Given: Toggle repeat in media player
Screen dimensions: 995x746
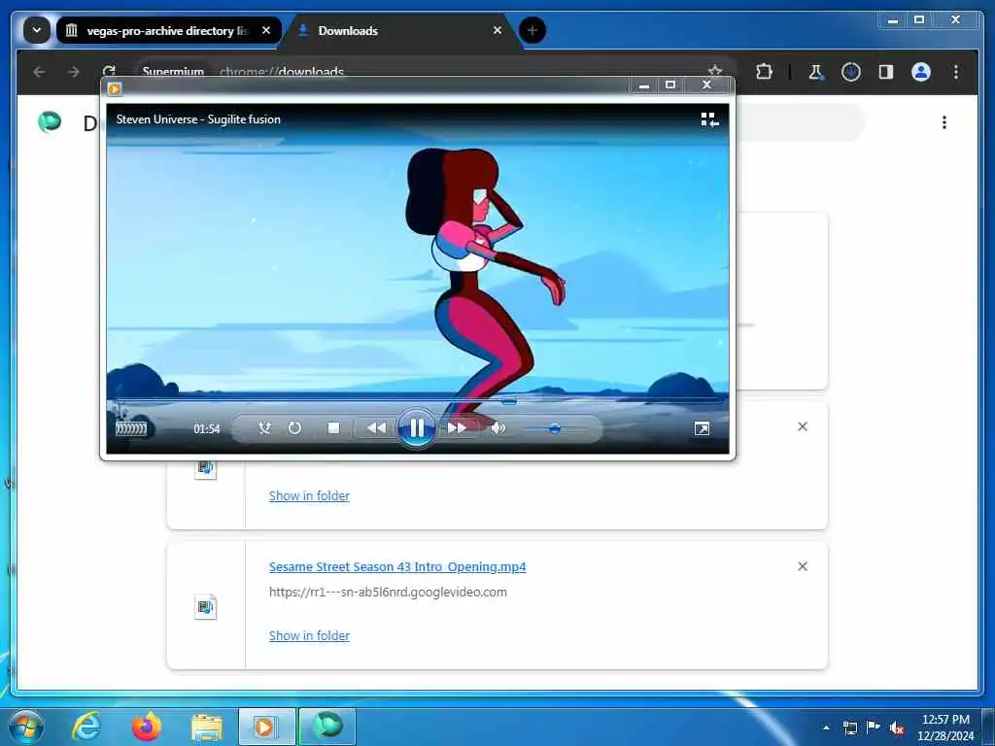Looking at the screenshot, I should [x=294, y=428].
